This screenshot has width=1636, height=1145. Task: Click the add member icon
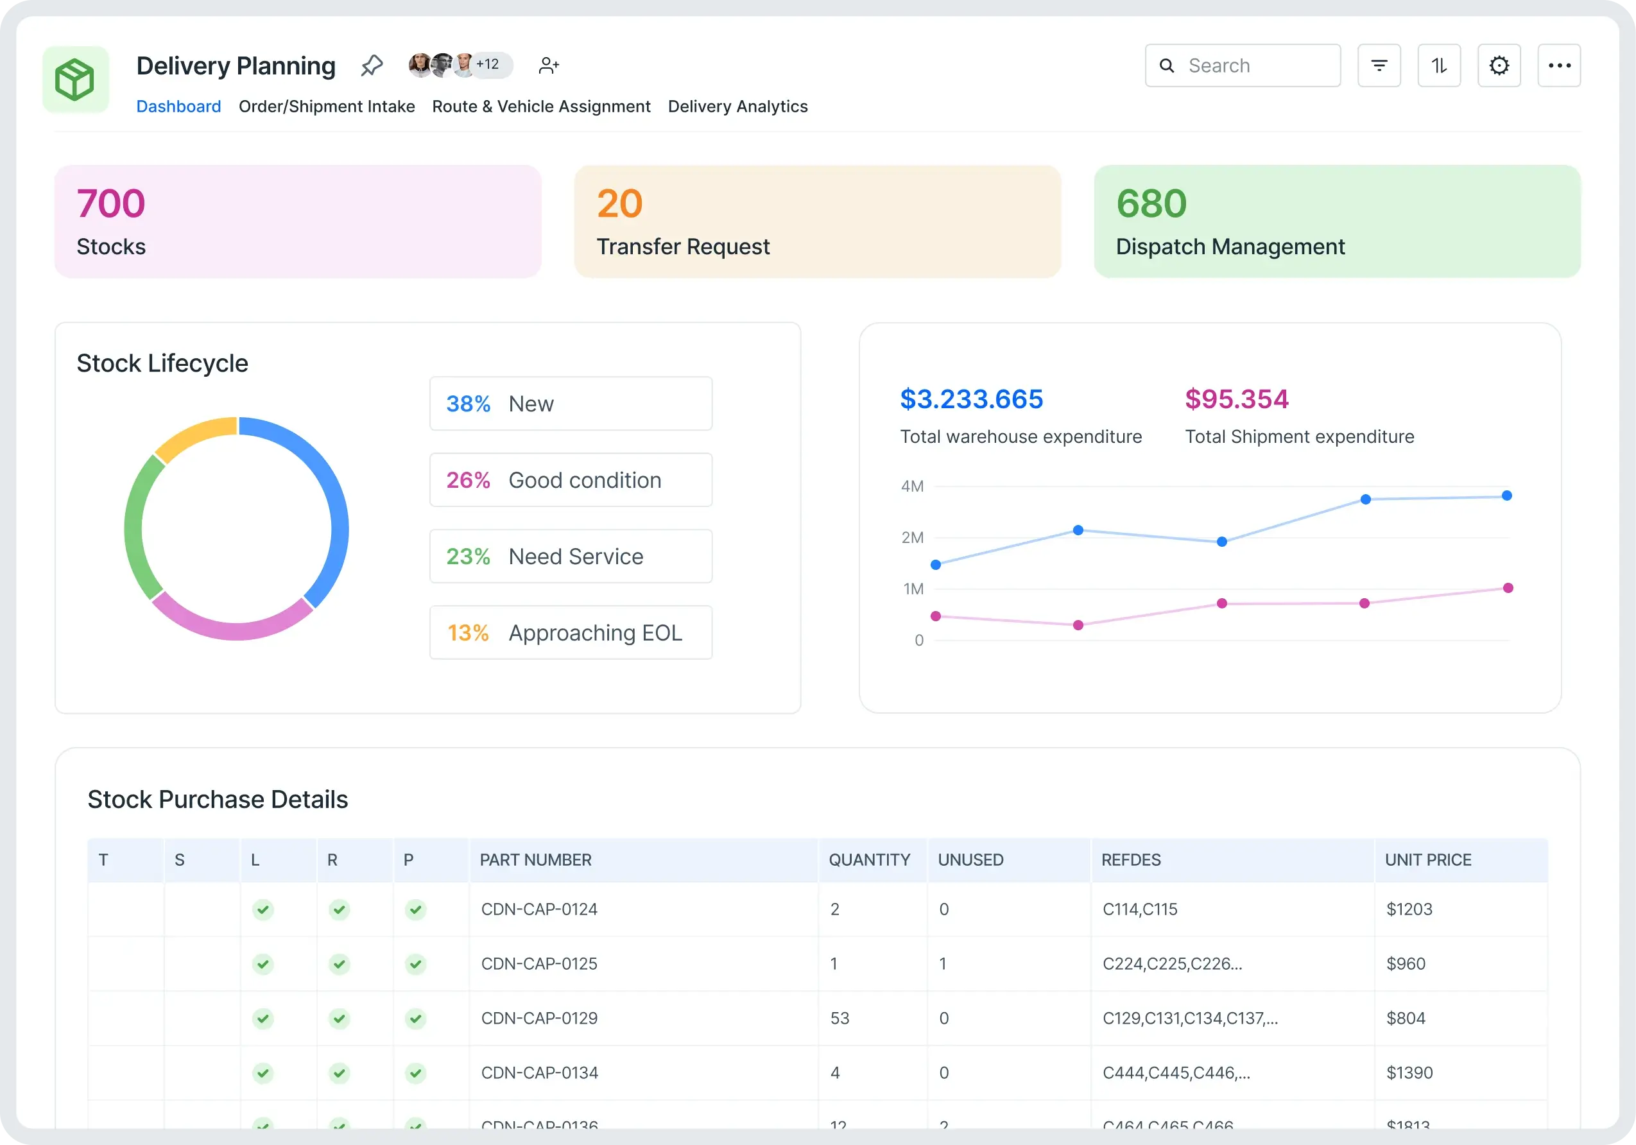coord(549,65)
